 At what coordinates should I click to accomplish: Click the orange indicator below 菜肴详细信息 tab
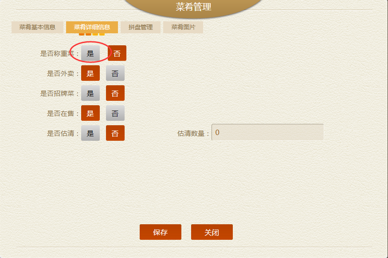[92, 34]
